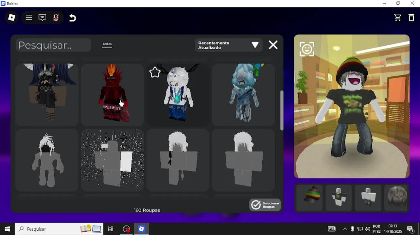Click the 160 Roupas count label

tap(147, 210)
